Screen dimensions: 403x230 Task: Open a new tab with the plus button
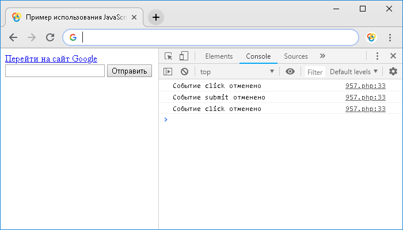click(x=156, y=17)
